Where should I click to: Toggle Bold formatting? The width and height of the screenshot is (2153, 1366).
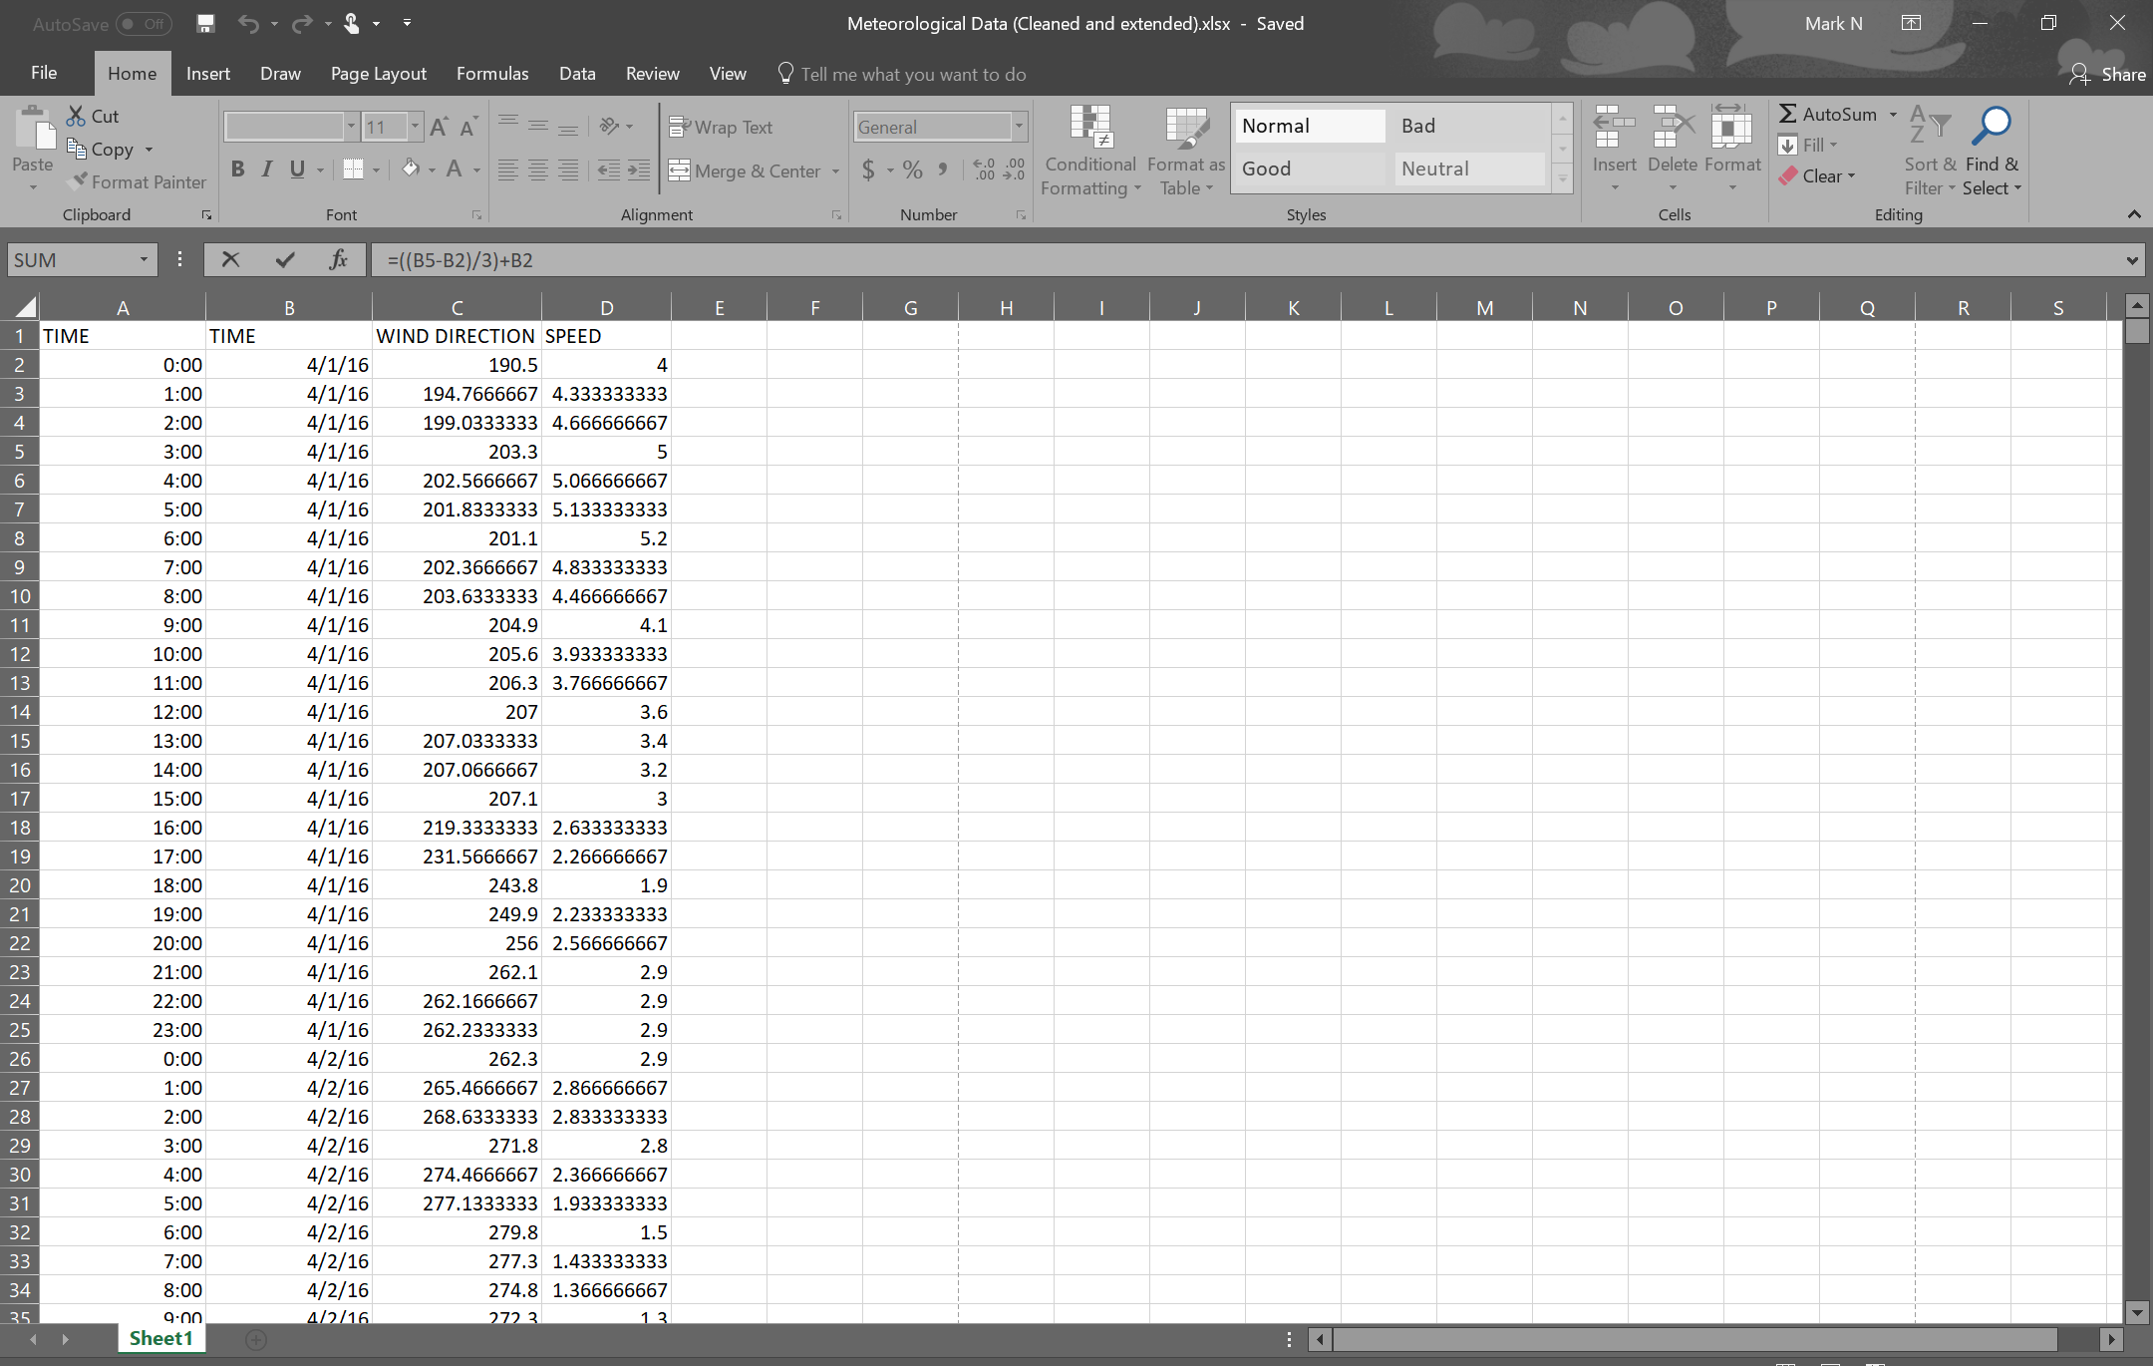[237, 170]
